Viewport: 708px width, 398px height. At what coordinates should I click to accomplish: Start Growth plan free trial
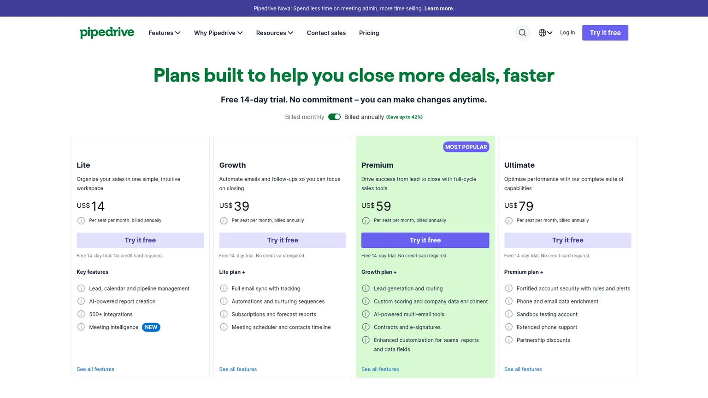coord(283,240)
